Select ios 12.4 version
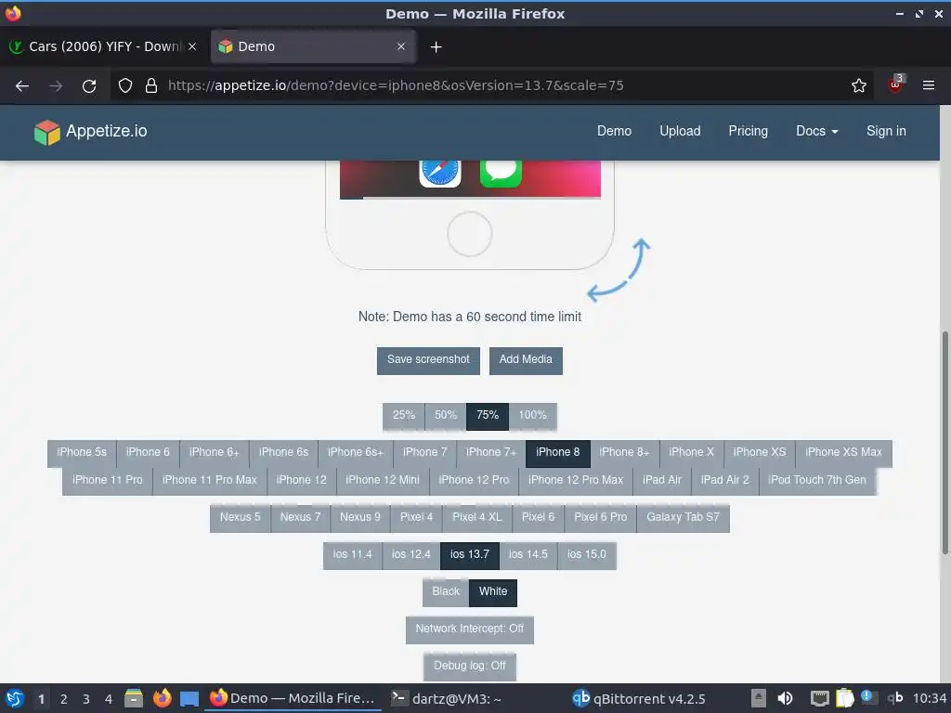 point(411,555)
